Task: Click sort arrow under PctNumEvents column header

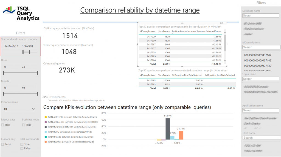Action: (173, 33)
